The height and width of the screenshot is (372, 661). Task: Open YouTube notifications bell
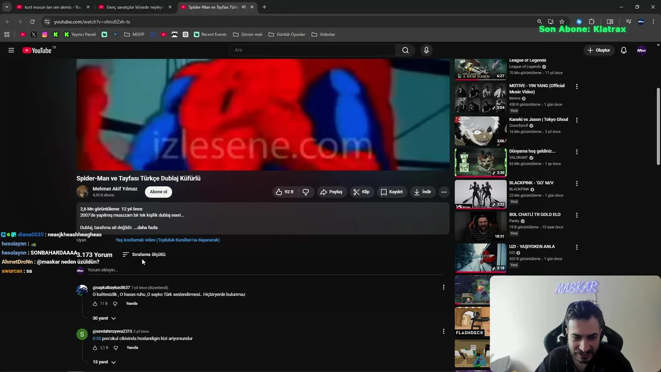coord(623,50)
